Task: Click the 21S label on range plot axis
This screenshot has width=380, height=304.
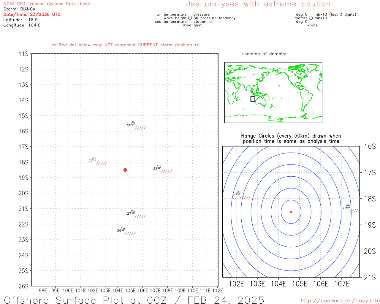Action: [x=370, y=278]
